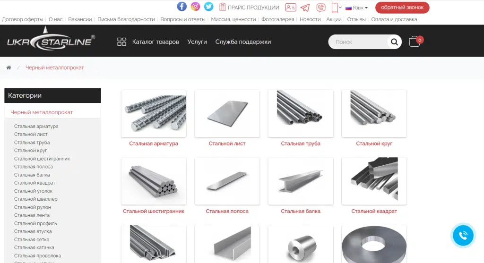Select Стальная втулка in sidebar
Screen dimensions: 484x263
[x=33, y=231]
